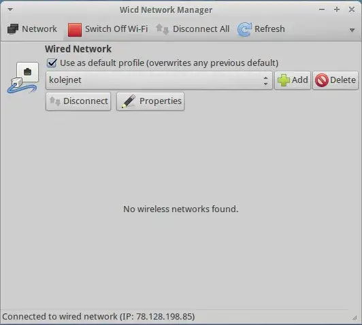362x325 pixels.
Task: Click the wired ethernet cable icon
Action: coord(22,78)
